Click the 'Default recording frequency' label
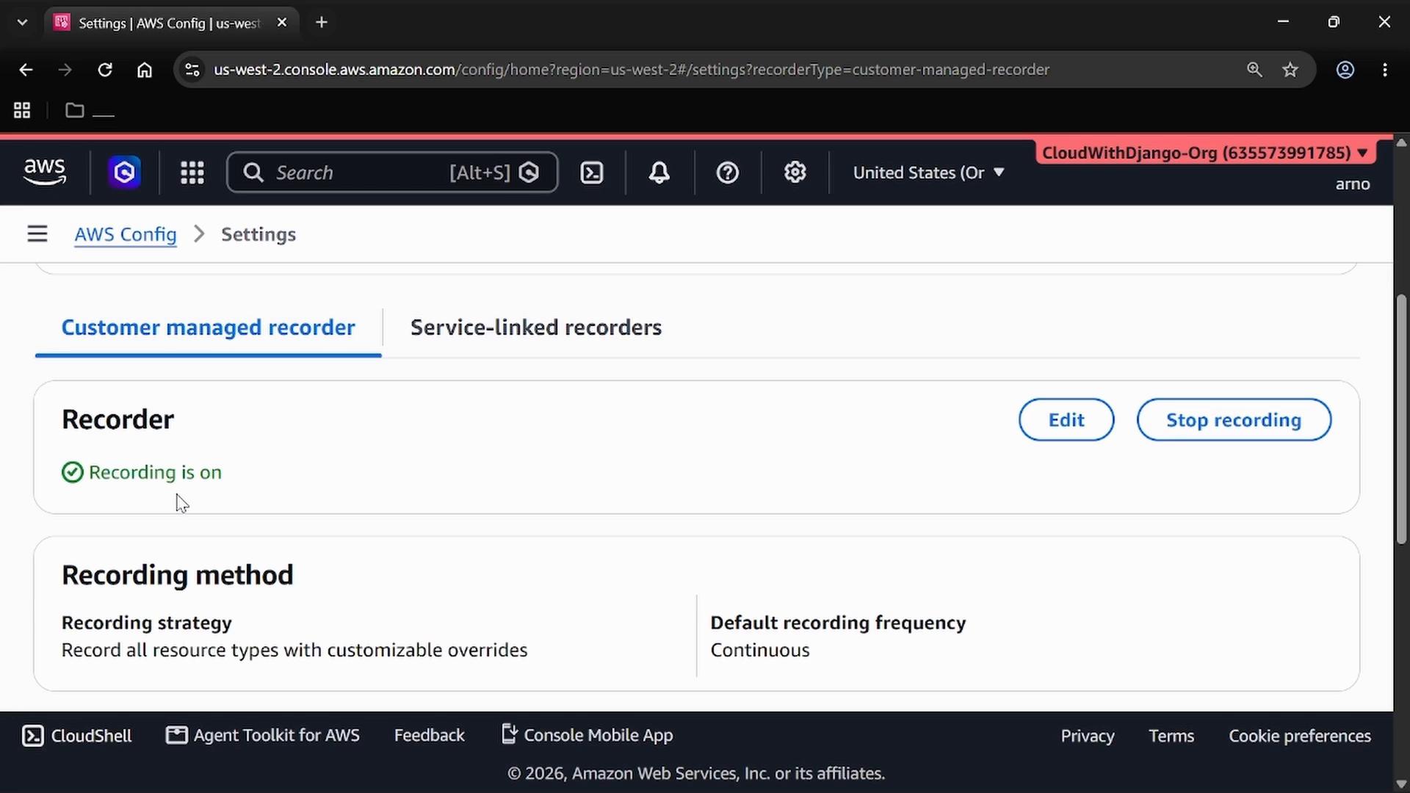This screenshot has height=793, width=1410. pyautogui.click(x=838, y=623)
